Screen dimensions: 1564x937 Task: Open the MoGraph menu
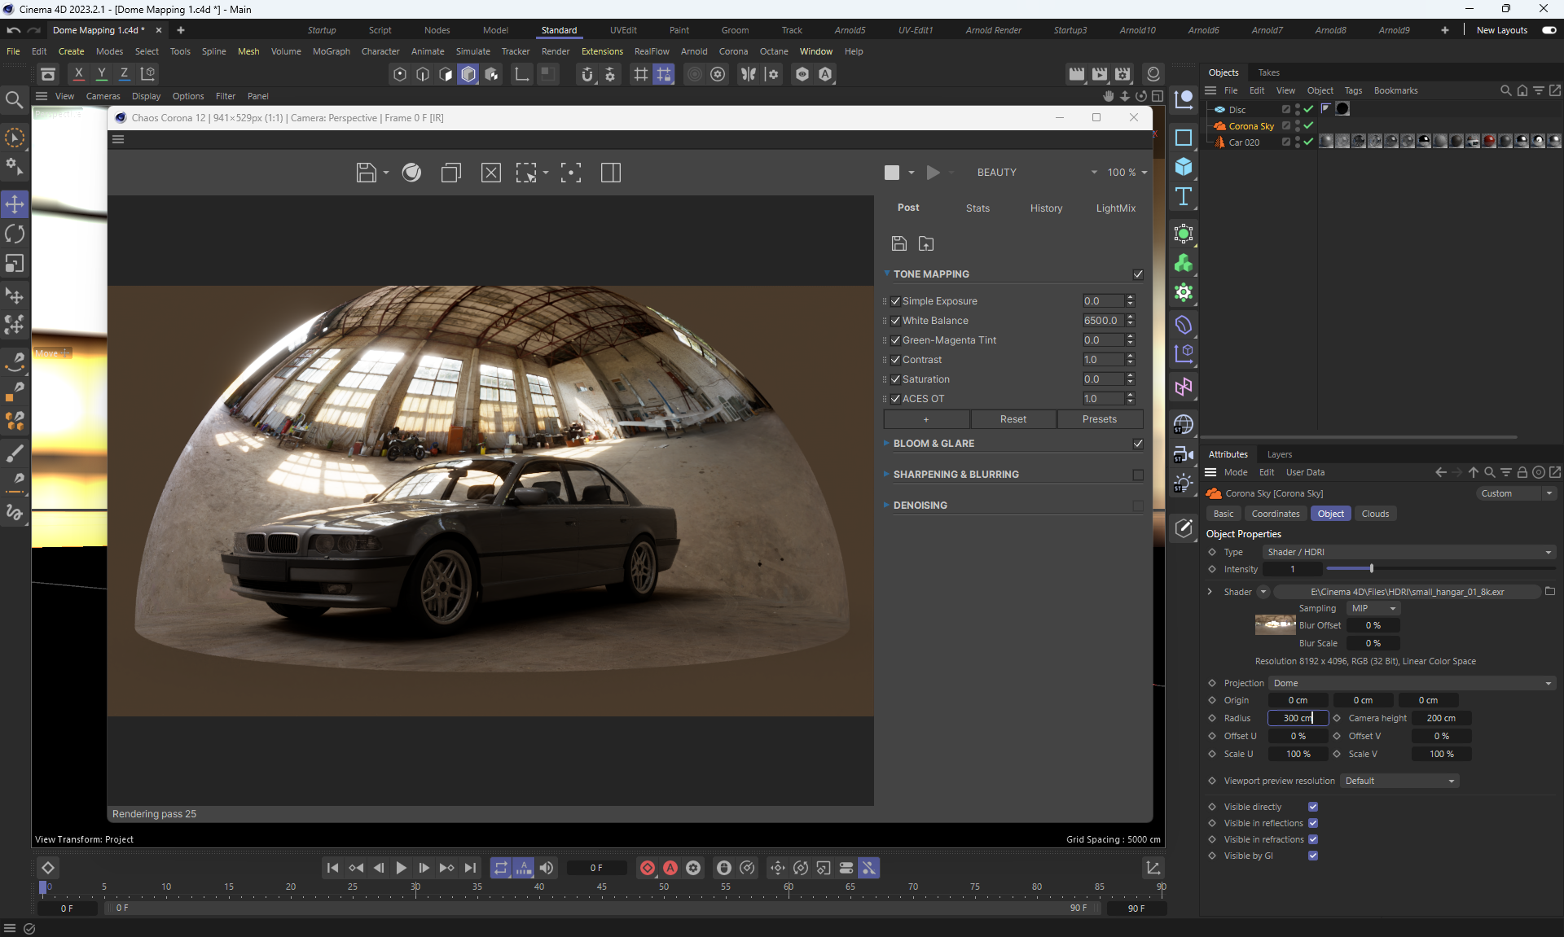(x=331, y=51)
